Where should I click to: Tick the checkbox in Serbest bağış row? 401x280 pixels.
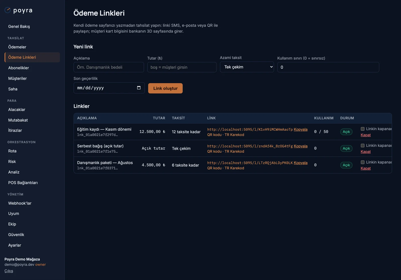362,146
